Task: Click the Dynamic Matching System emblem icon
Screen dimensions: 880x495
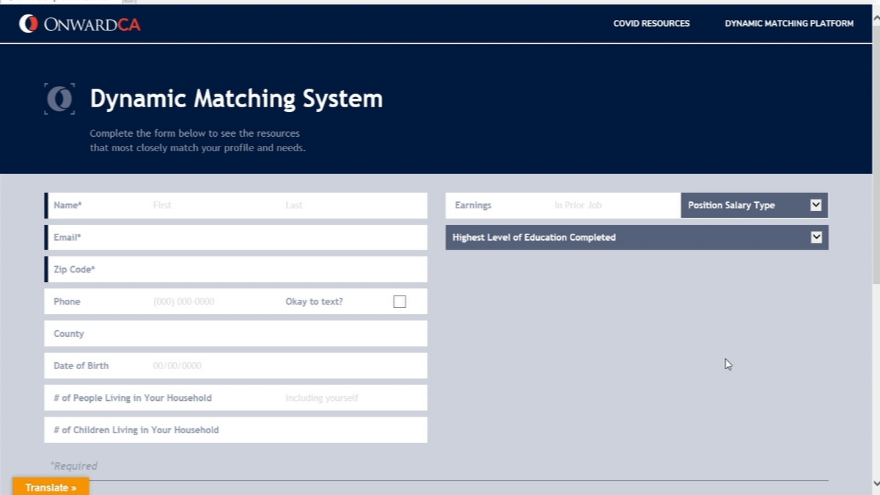Action: pos(60,99)
